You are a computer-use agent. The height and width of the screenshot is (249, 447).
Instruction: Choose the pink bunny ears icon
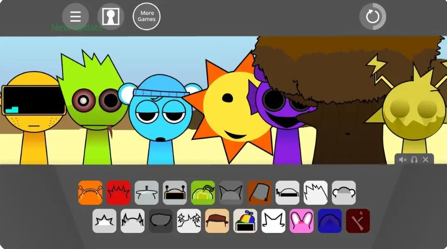click(x=301, y=221)
